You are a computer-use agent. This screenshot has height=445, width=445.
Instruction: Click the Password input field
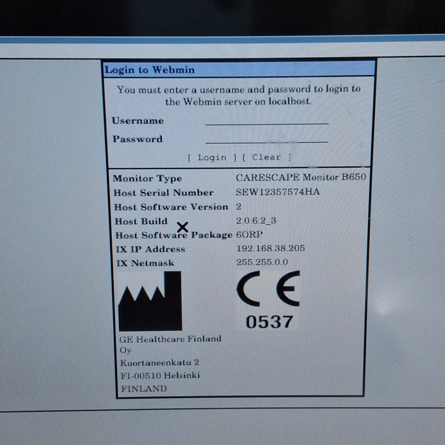pyautogui.click(x=267, y=139)
